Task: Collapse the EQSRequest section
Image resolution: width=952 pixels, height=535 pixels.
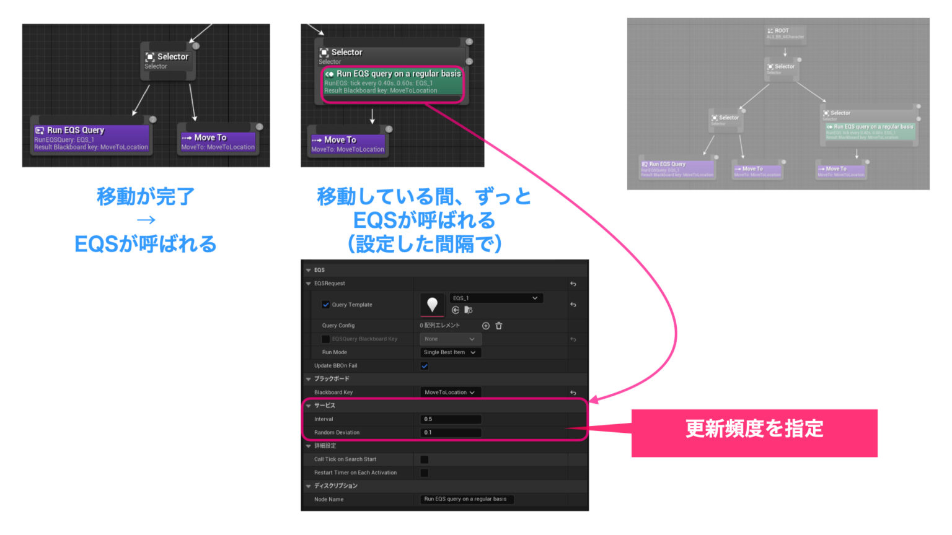Action: point(308,283)
